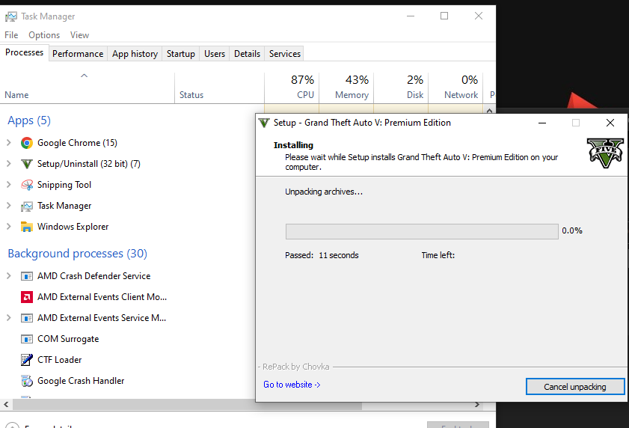This screenshot has height=428, width=629.
Task: Select the COM Surrogate row text
Action: point(68,339)
